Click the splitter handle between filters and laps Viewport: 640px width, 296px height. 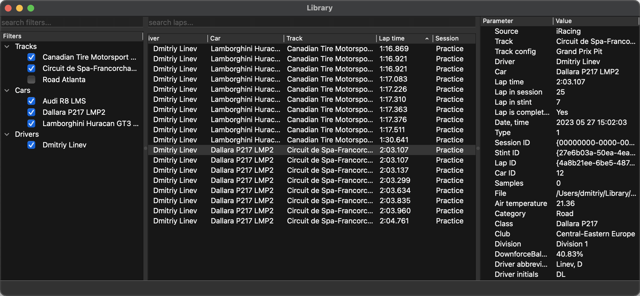[146, 148]
